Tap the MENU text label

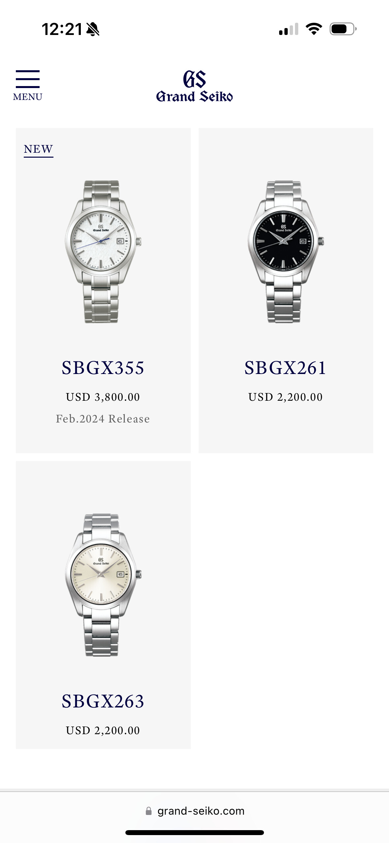(x=28, y=97)
